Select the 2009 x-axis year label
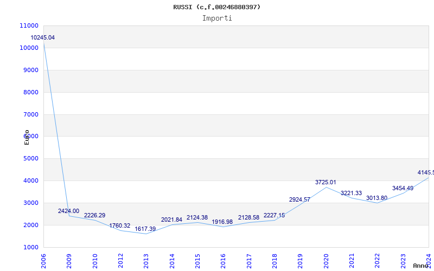The image size is (434, 271). tap(69, 261)
